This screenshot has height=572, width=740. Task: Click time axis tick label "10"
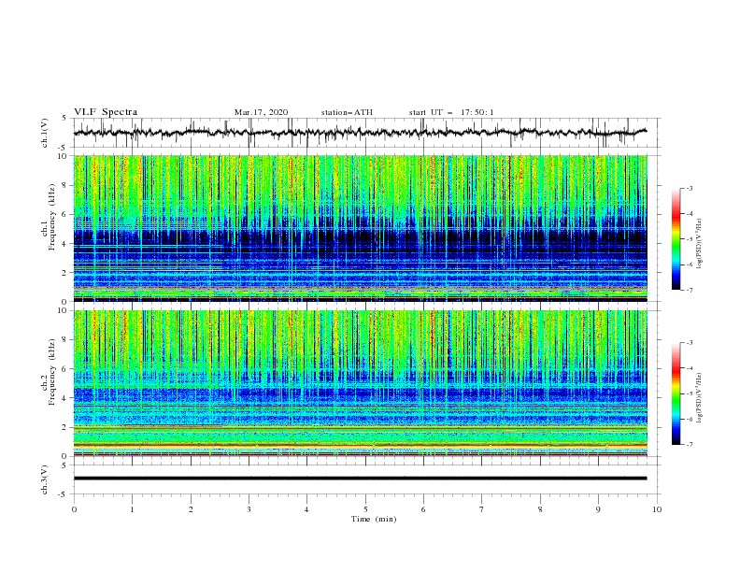click(x=657, y=509)
